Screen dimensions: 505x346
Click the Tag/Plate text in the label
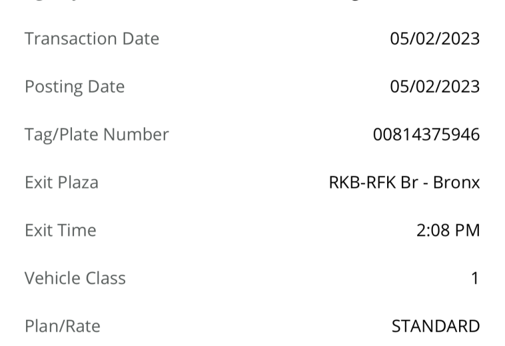pyautogui.click(x=62, y=134)
